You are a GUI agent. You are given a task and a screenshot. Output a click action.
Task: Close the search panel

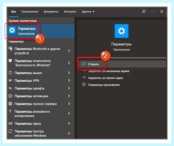click(162, 12)
